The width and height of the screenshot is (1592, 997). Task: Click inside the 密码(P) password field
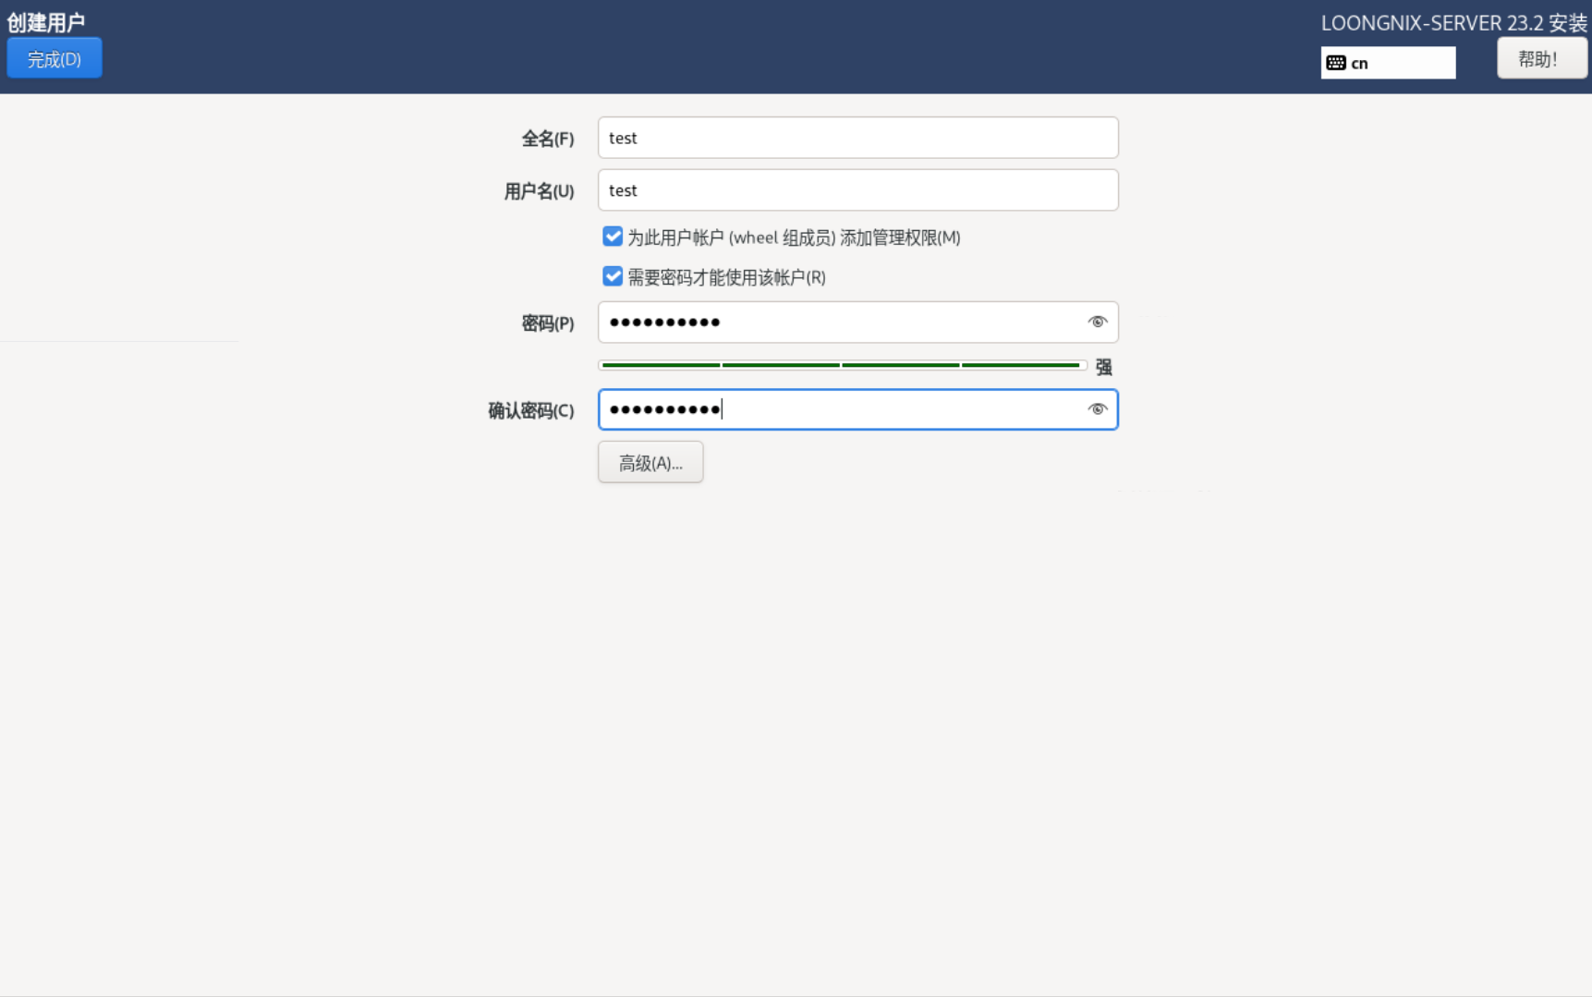click(x=841, y=322)
